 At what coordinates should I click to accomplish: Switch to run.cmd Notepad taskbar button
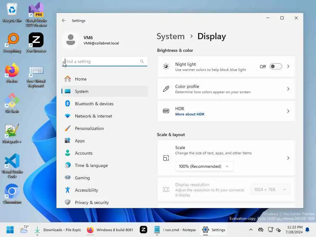(x=175, y=230)
